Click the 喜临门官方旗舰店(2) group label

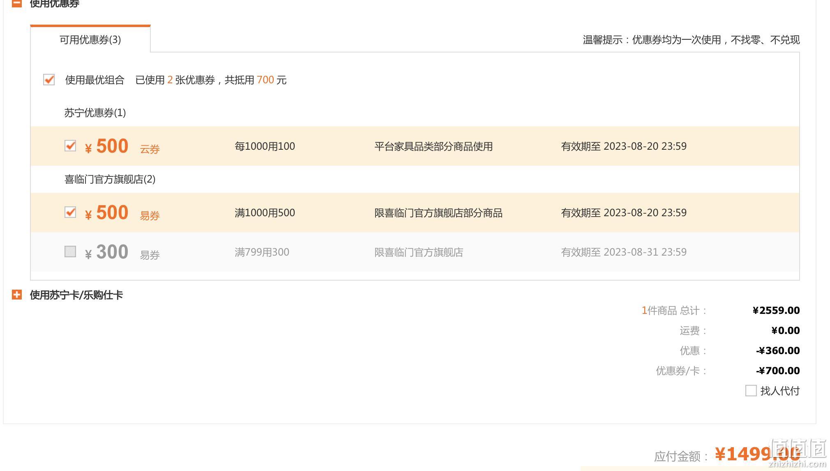(110, 179)
